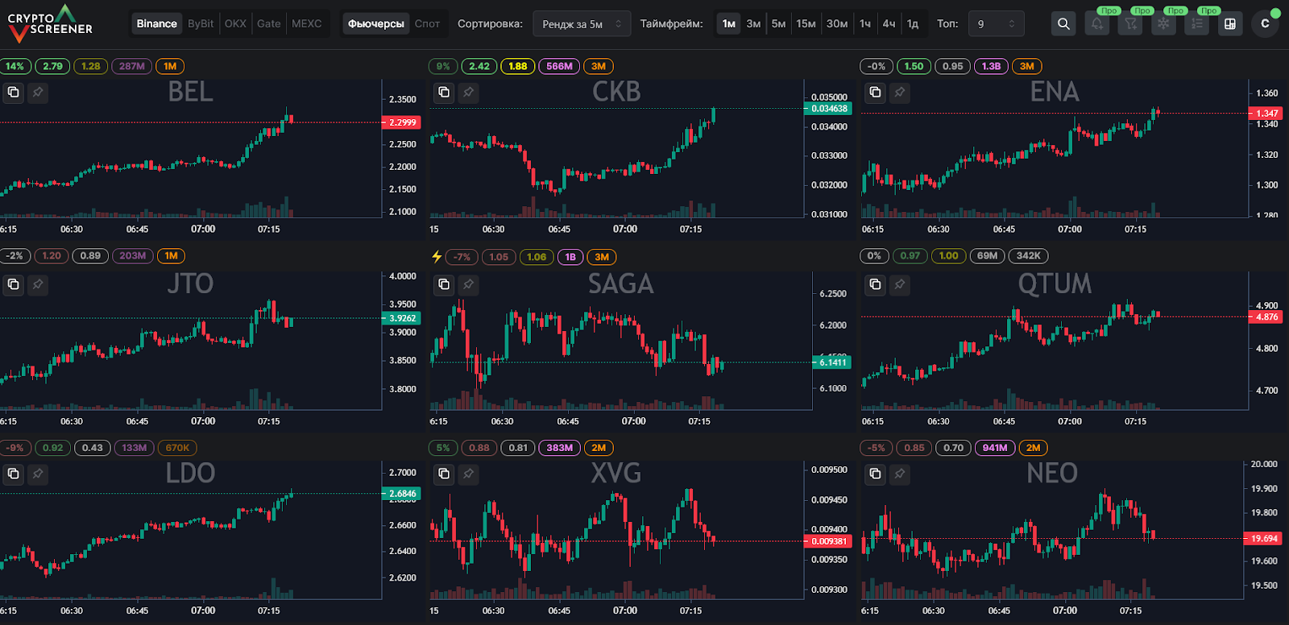1289x625 pixels.
Task: Select the 3м timeframe
Action: point(753,24)
